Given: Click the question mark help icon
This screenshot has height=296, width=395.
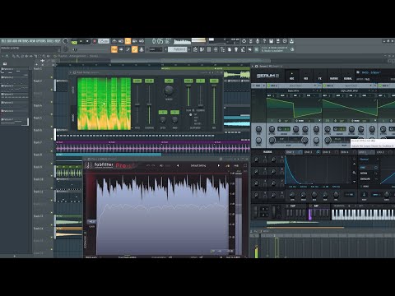Looking at the screenshot, I should coord(264,41).
